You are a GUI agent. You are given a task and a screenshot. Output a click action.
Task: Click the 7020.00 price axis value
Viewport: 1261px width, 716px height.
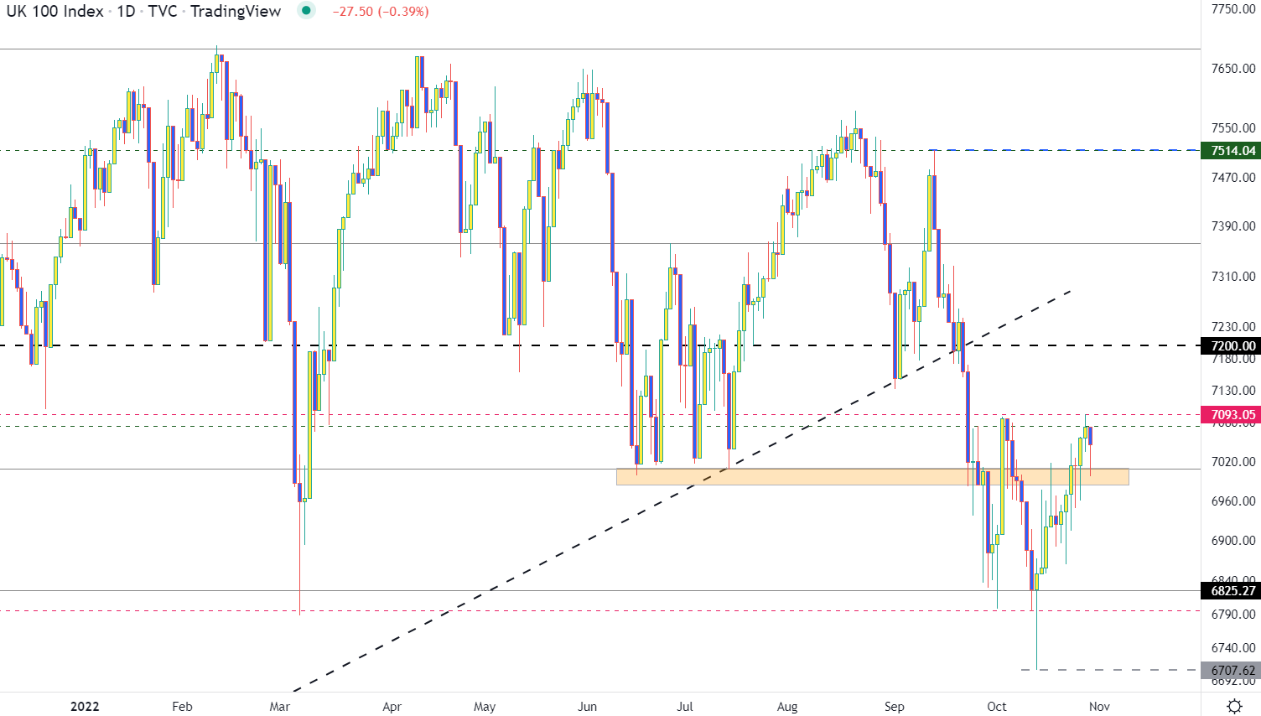tap(1233, 461)
